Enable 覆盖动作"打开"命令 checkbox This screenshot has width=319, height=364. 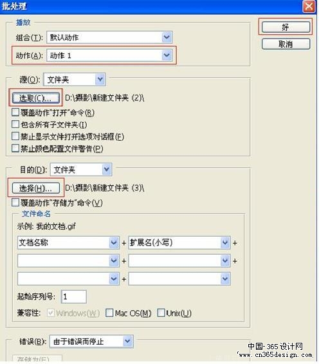tap(15, 113)
